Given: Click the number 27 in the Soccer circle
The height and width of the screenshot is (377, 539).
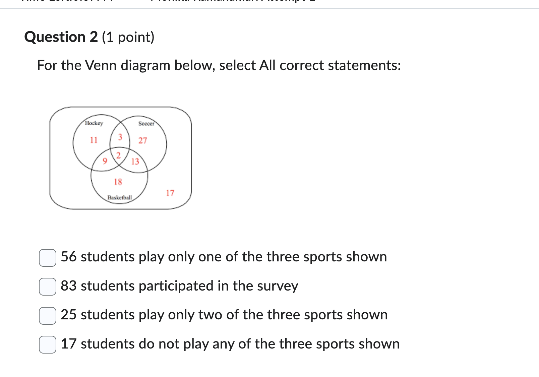Looking at the screenshot, I should pos(143,140).
